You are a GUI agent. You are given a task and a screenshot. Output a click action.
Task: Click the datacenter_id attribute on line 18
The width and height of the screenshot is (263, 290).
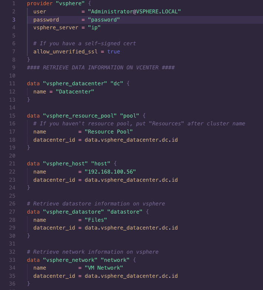coord(54,140)
